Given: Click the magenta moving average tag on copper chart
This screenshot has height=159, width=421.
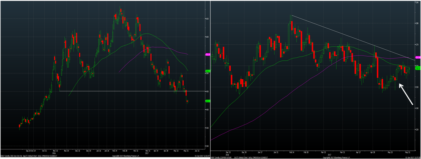Looking at the screenshot, I should pos(418,58).
